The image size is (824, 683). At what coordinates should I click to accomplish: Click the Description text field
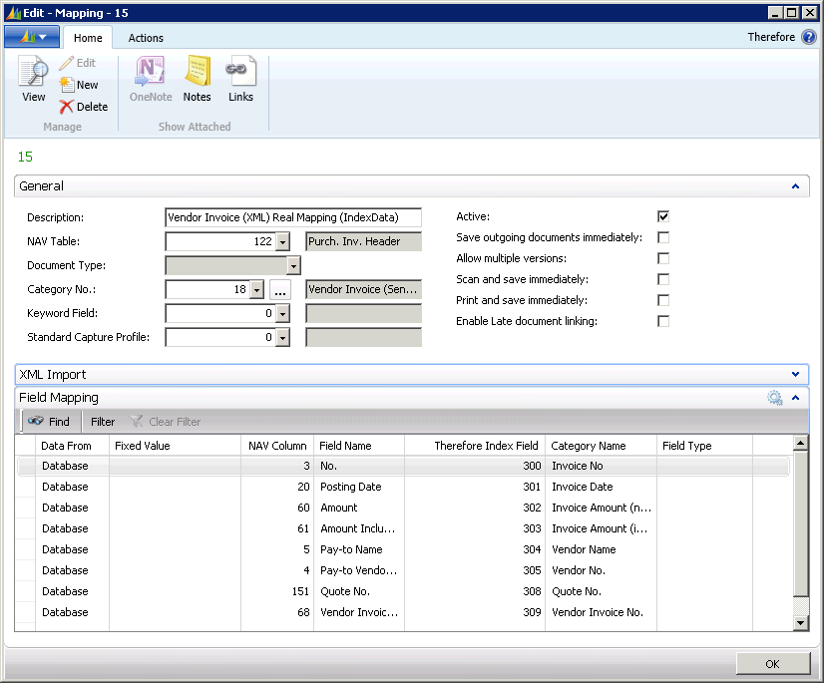tap(292, 217)
